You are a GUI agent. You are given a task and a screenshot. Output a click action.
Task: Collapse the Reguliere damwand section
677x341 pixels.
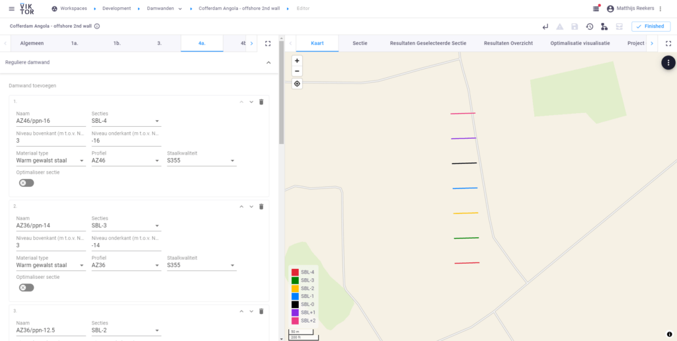(x=268, y=63)
